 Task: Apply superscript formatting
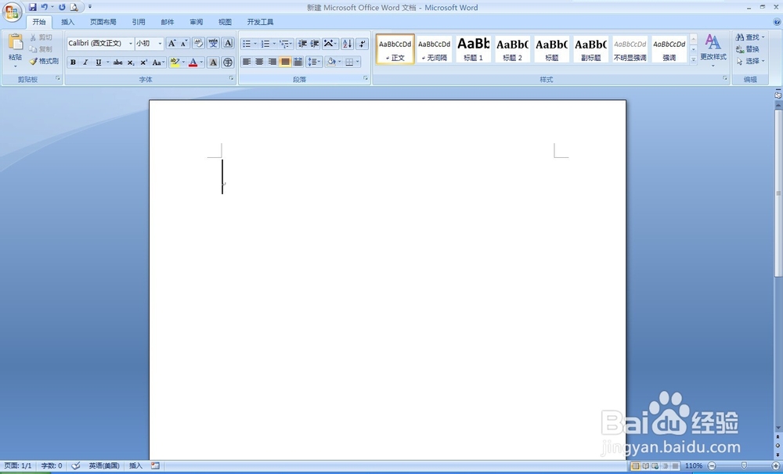143,63
